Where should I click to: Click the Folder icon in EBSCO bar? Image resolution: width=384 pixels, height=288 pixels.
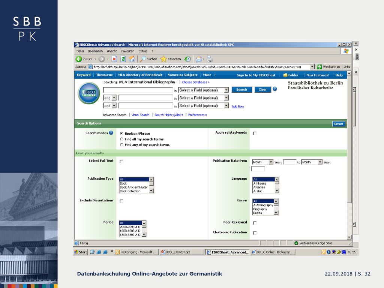click(285, 75)
